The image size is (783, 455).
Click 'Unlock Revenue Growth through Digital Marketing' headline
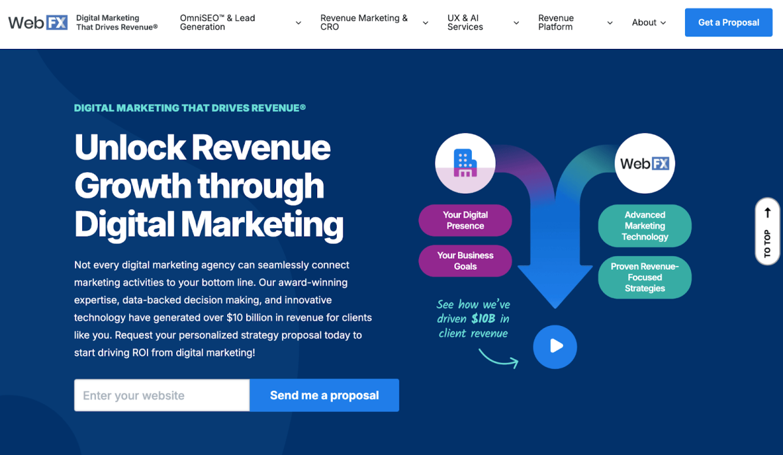point(209,186)
